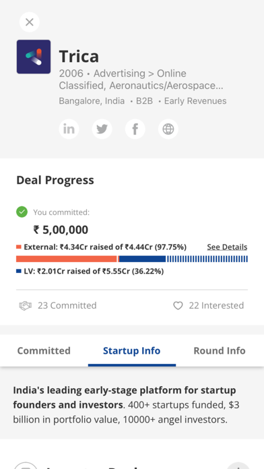Tap the blue LV legend swatch
Screen dimensions: 264x469
coord(19,272)
